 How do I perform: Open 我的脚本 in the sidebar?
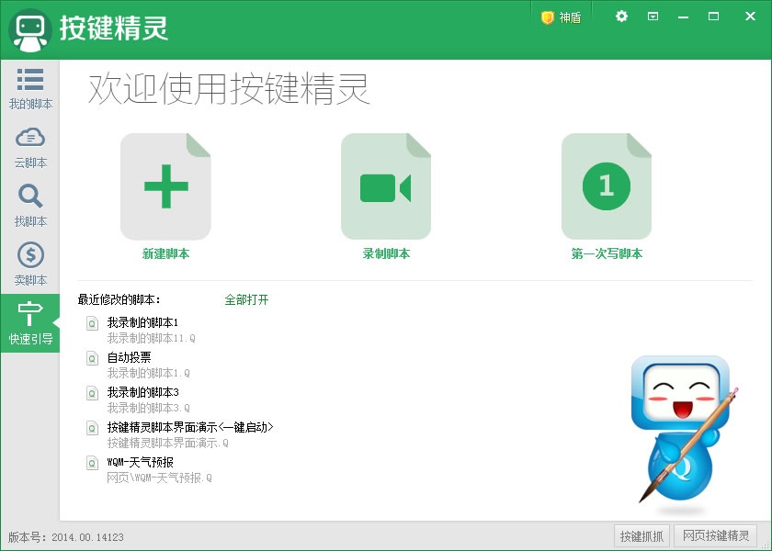click(30, 89)
